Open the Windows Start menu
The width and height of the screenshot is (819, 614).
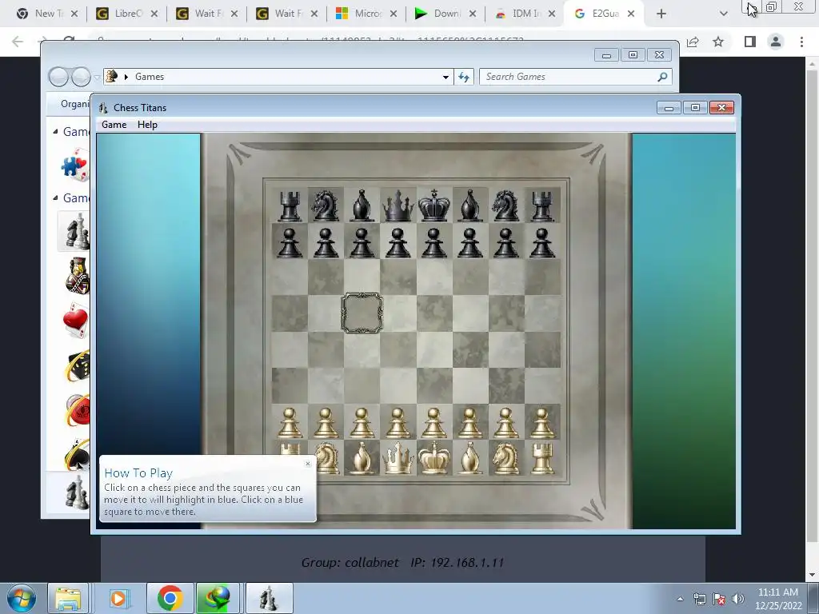[22, 598]
